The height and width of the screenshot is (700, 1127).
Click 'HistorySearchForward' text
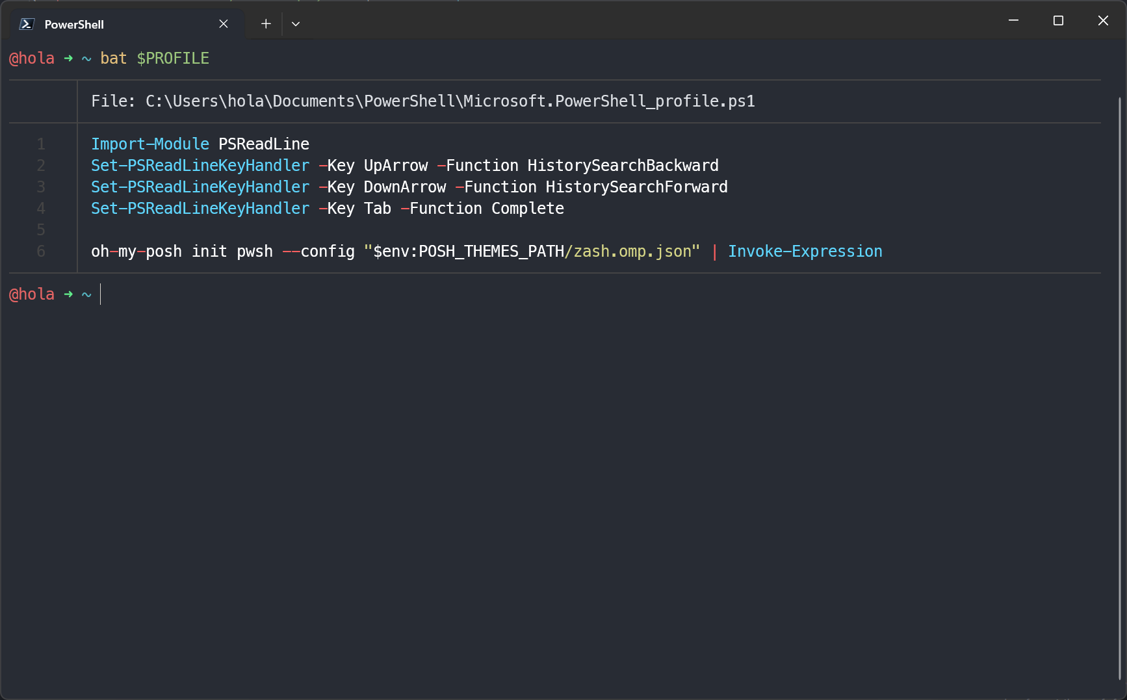point(637,187)
